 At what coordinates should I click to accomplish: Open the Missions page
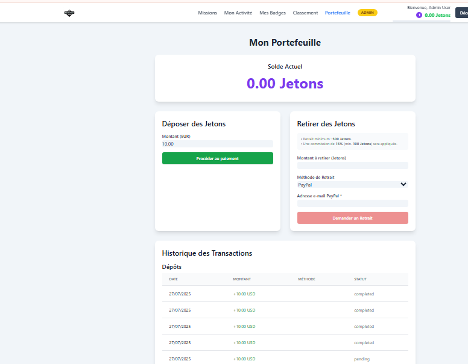[x=207, y=13]
